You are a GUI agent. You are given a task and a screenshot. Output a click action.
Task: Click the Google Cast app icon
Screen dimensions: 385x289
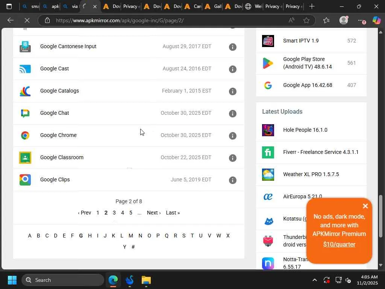[25, 69]
